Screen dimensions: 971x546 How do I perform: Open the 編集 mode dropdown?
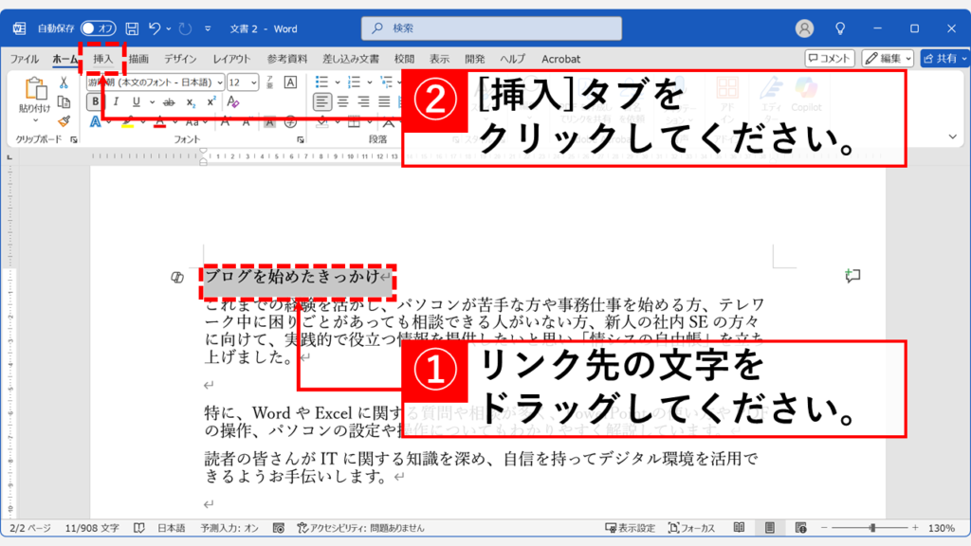pos(888,59)
